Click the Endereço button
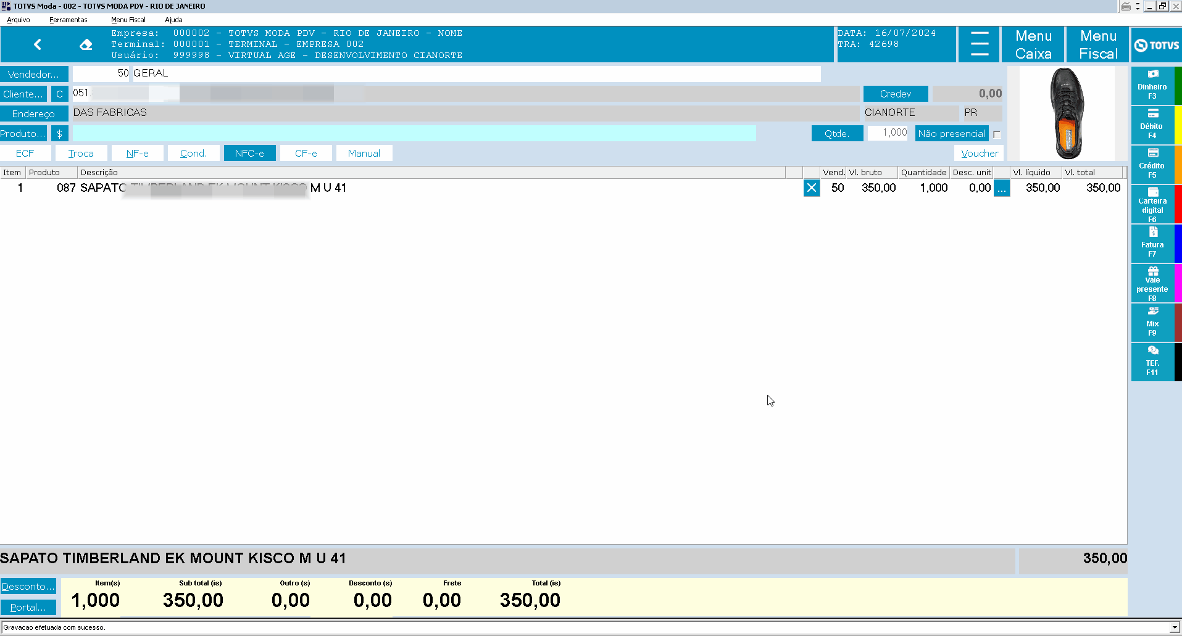This screenshot has width=1182, height=636. (34, 114)
